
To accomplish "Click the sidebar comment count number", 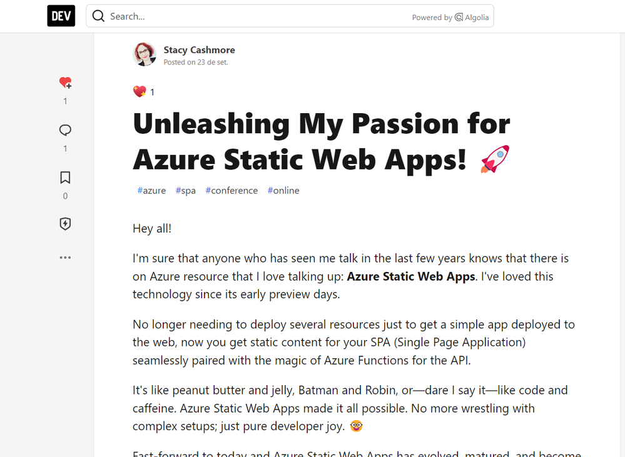I will click(x=65, y=149).
